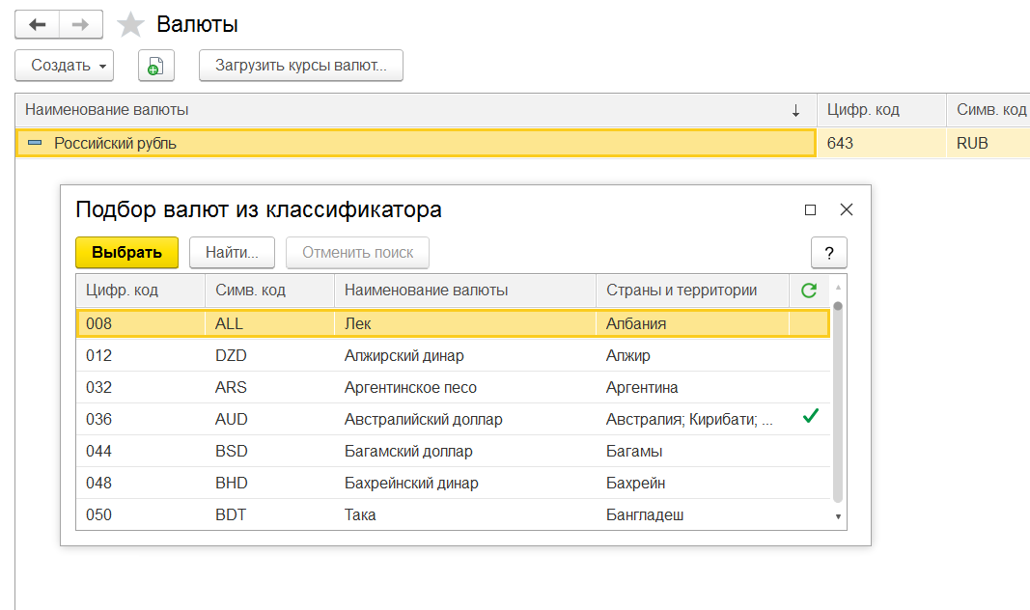Click main list Симв. код header
Screen dimensions: 1030x610
(x=988, y=110)
